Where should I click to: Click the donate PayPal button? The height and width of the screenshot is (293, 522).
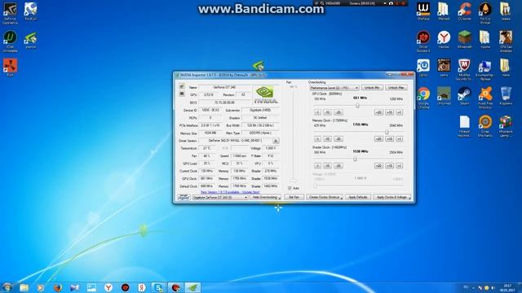click(184, 197)
